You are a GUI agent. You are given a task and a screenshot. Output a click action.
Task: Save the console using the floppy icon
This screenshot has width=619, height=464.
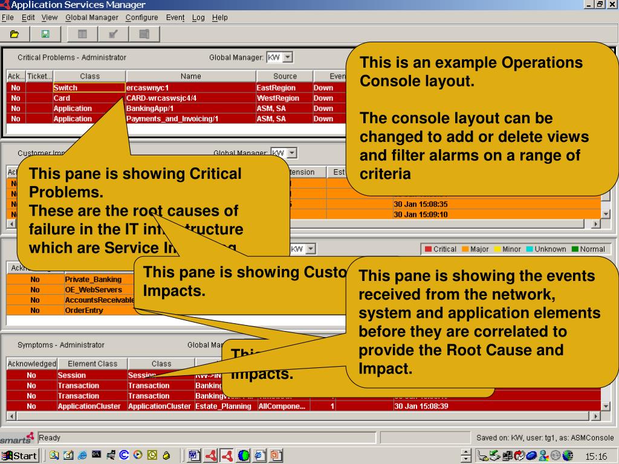tap(45, 34)
